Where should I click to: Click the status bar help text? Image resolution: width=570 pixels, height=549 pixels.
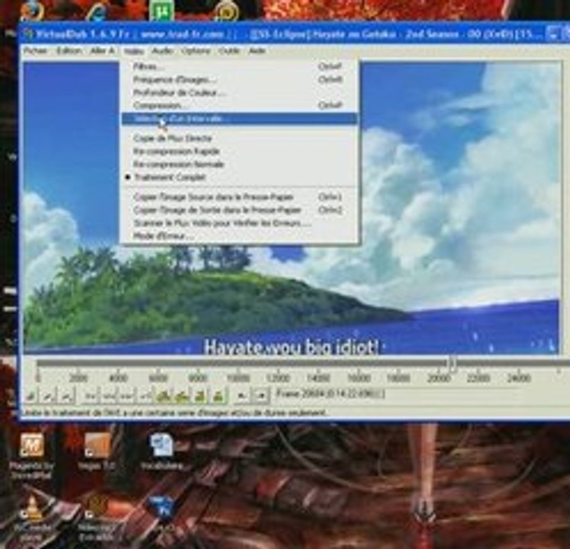[x=176, y=413]
